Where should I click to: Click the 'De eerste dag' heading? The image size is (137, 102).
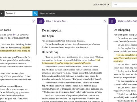50,52
